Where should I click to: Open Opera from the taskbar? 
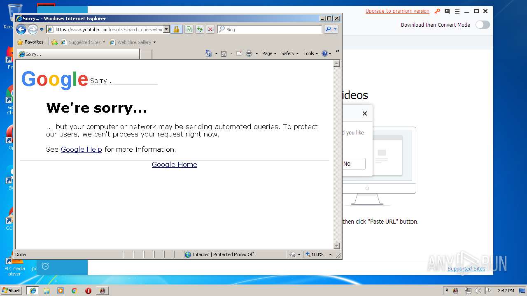coord(88,291)
